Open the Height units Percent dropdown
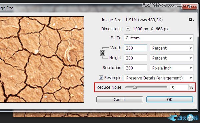 pos(172,58)
